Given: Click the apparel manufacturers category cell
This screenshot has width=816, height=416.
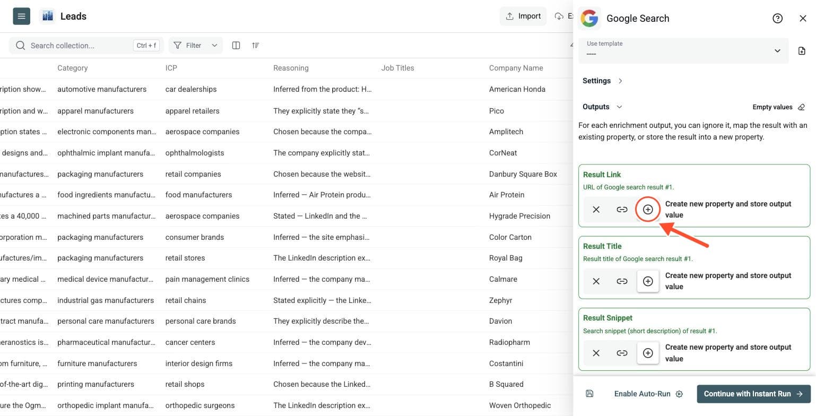Looking at the screenshot, I should [96, 111].
